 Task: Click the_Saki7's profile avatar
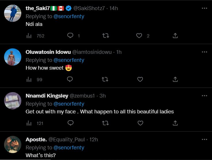pyautogui.click(x=13, y=13)
